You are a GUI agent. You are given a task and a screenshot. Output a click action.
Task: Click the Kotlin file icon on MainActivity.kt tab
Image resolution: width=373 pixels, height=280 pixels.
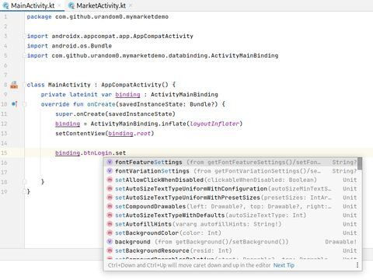point(5,5)
